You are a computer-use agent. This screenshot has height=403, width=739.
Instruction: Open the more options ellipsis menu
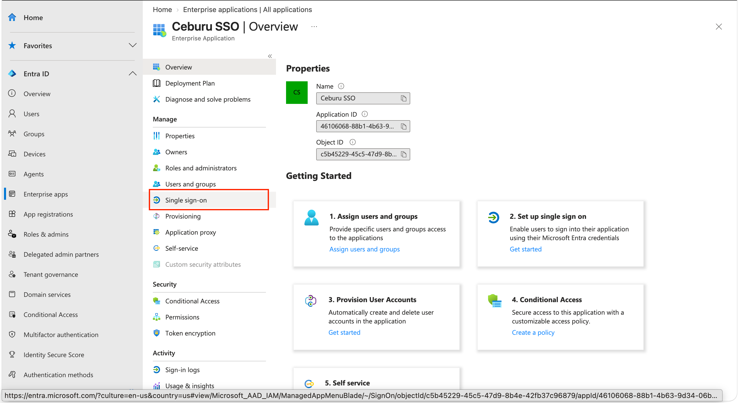point(314,27)
